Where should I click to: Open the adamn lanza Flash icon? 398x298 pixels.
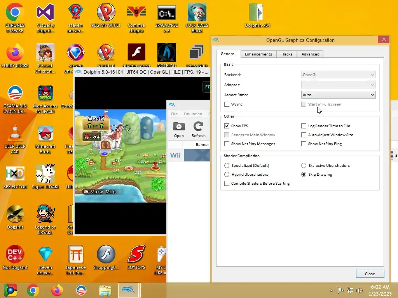136,52
